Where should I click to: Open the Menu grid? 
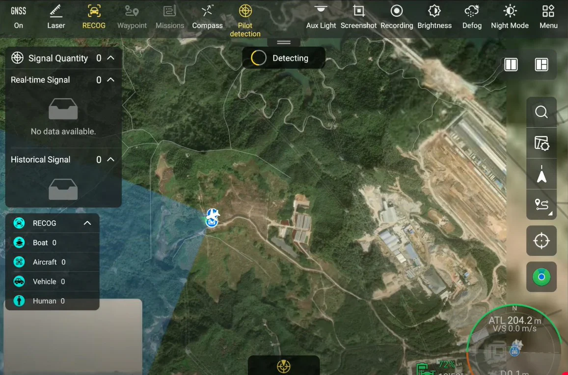pyautogui.click(x=548, y=17)
